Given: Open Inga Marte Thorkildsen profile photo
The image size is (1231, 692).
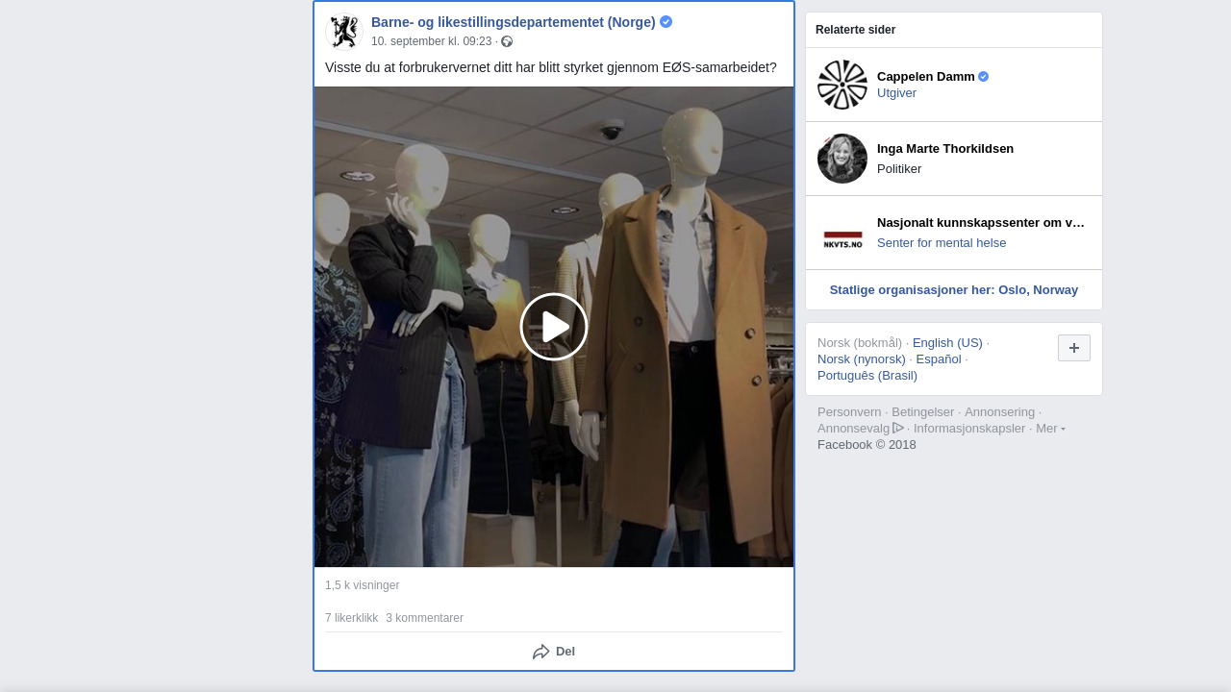Looking at the screenshot, I should point(842,159).
